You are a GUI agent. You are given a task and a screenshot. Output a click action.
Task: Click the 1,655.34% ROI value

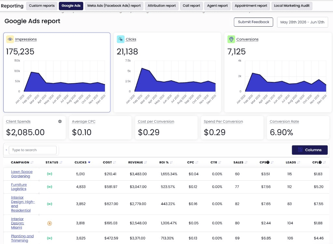[x=169, y=174]
